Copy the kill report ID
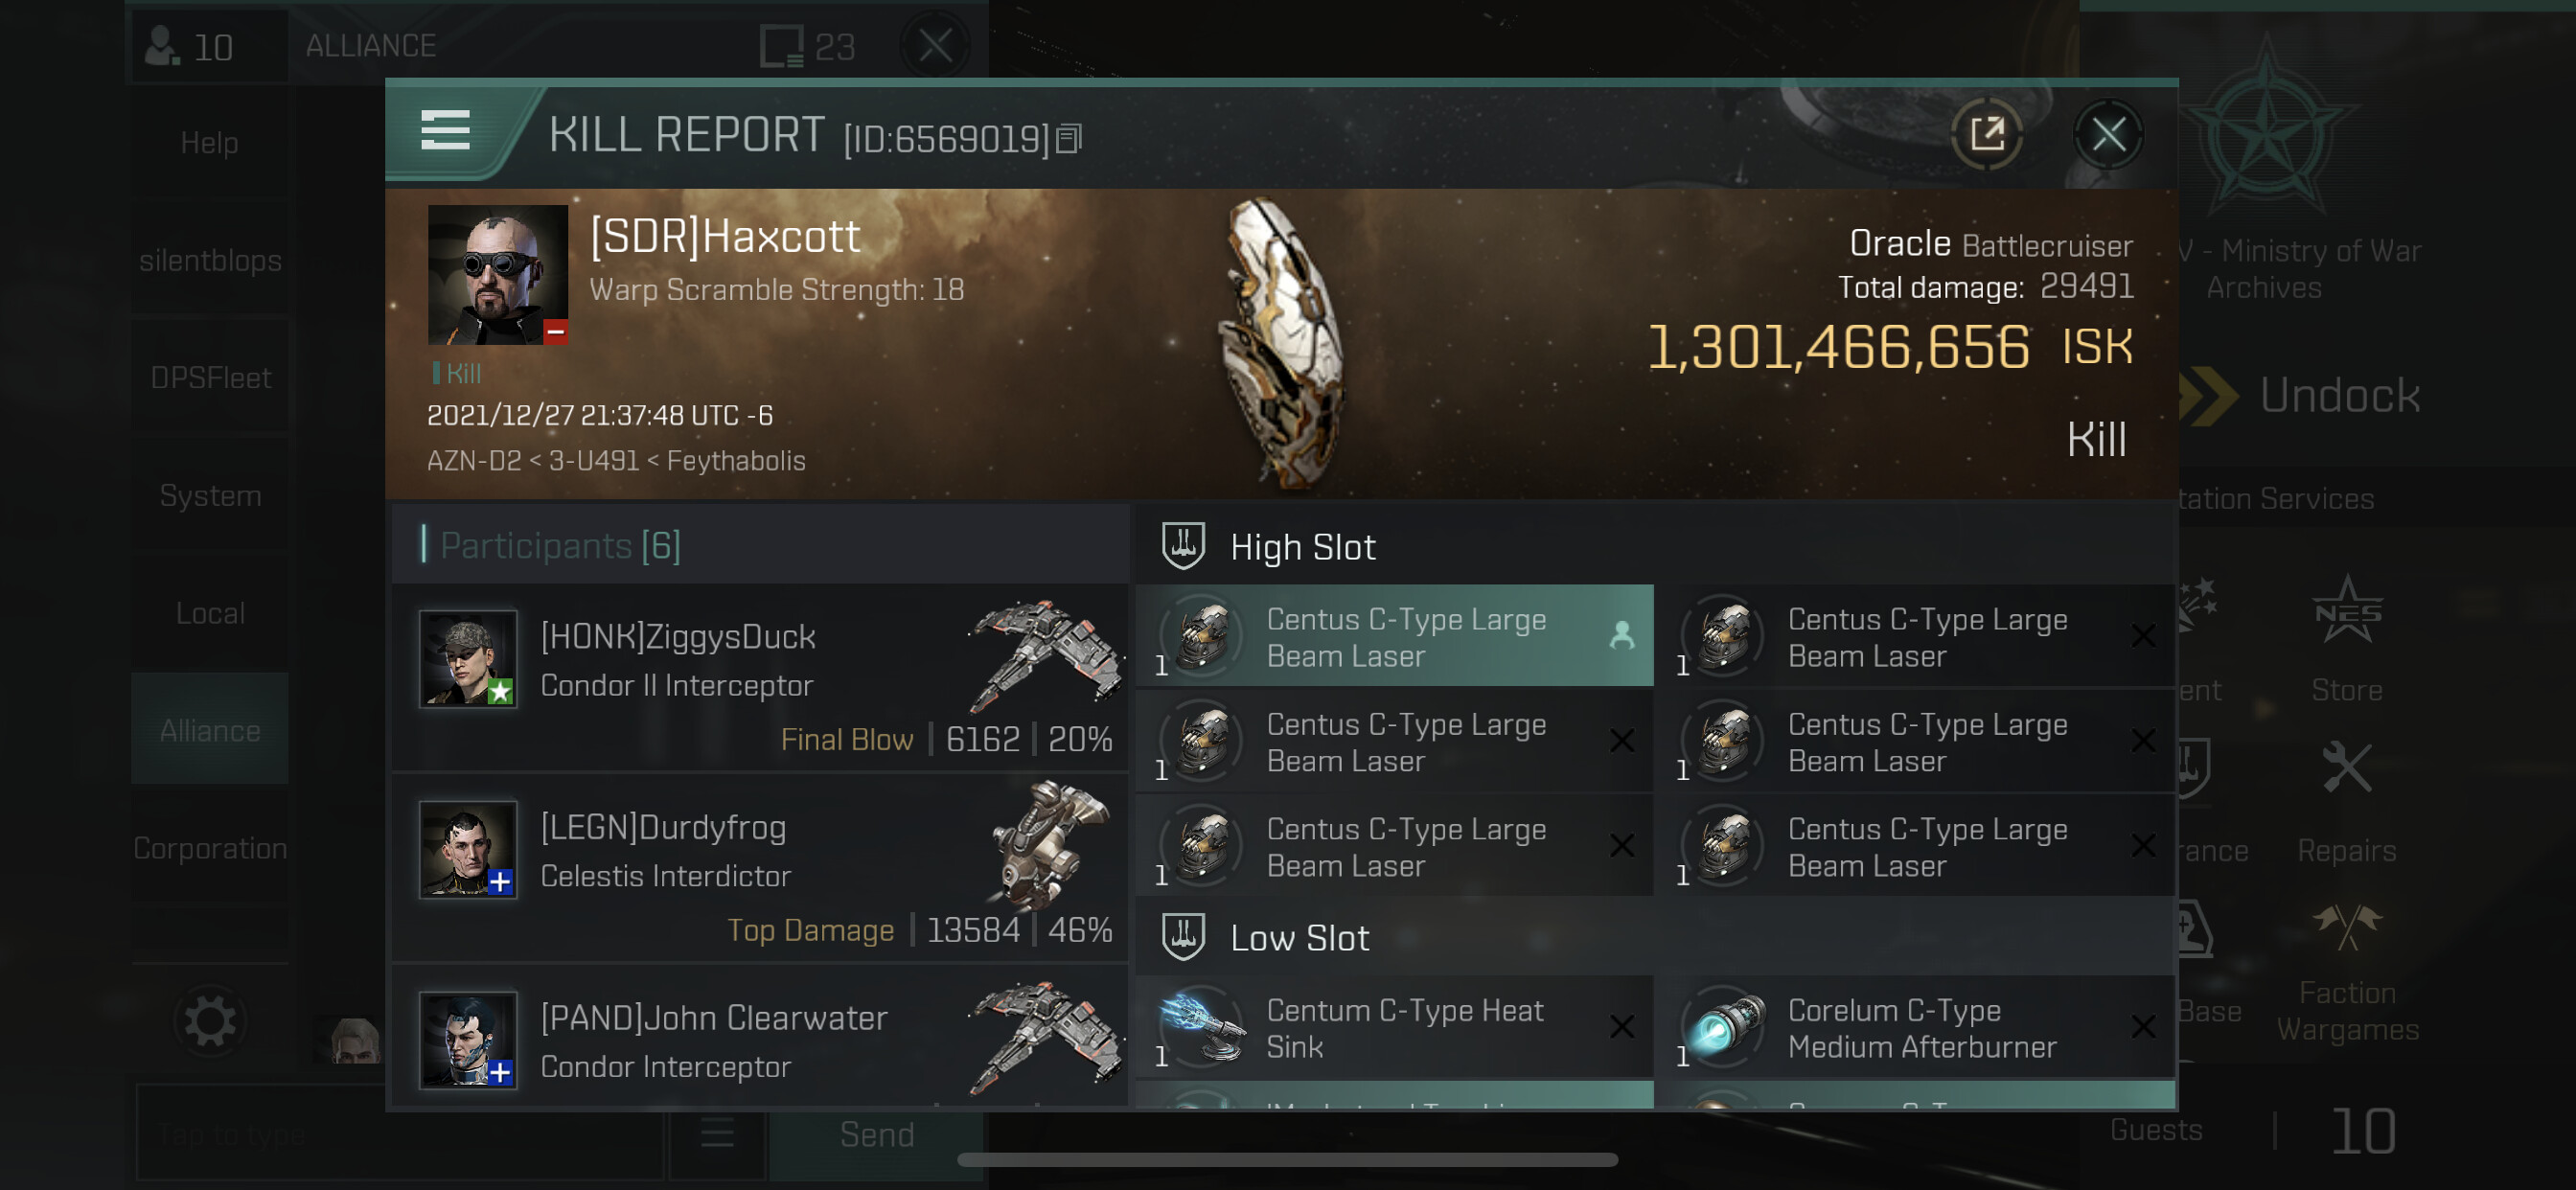Screen dimensions: 2576x1190 (x=1069, y=139)
